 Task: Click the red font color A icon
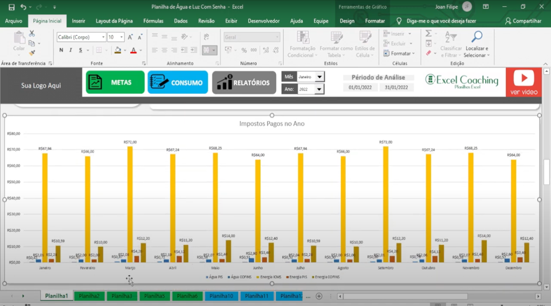pyautogui.click(x=133, y=50)
